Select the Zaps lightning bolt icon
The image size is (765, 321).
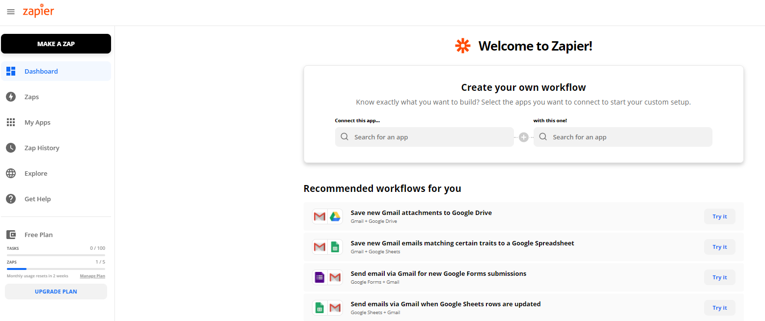[x=11, y=97]
